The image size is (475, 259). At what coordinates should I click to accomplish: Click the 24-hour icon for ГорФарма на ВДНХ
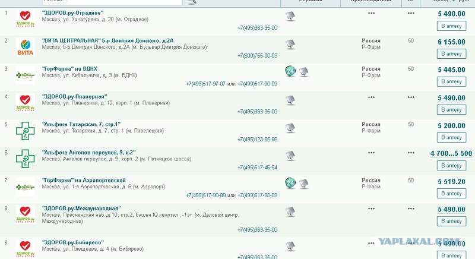pos(290,71)
